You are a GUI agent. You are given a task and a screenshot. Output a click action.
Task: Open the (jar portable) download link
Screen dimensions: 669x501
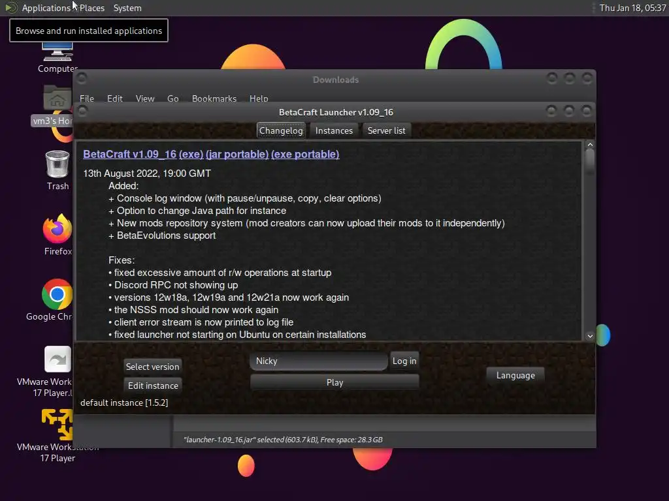(x=237, y=154)
